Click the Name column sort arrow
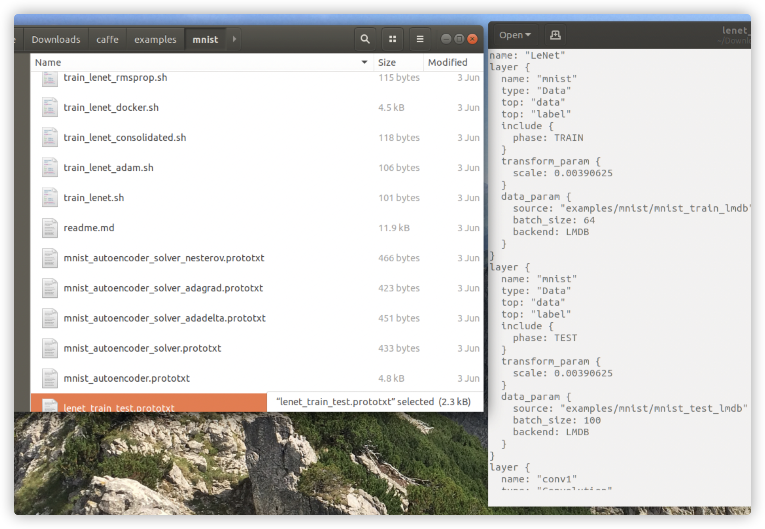Viewport: 765px width, 529px height. click(364, 63)
